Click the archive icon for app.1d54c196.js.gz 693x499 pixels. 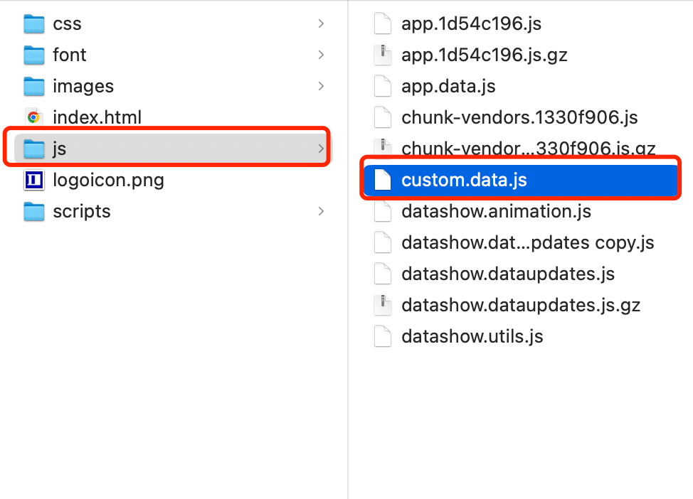(x=383, y=55)
